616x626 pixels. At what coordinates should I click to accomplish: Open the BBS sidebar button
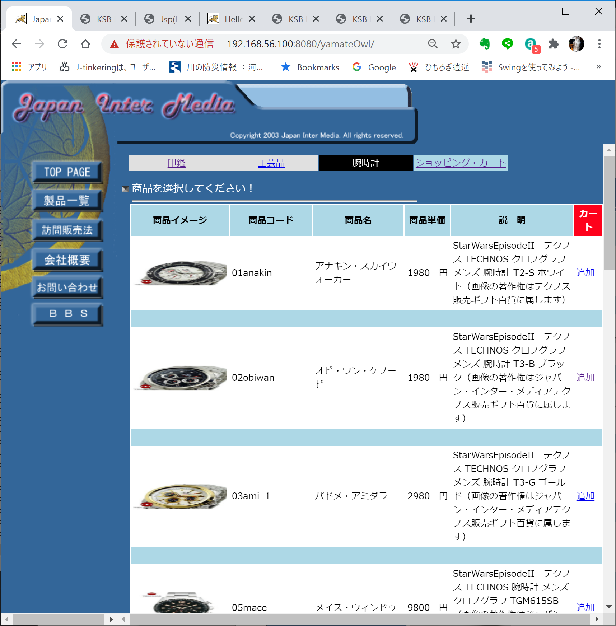tap(67, 314)
